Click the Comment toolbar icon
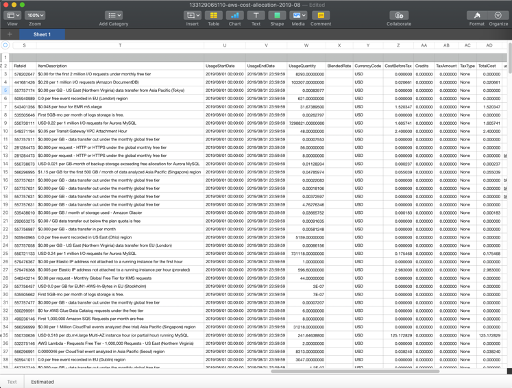 321,15
